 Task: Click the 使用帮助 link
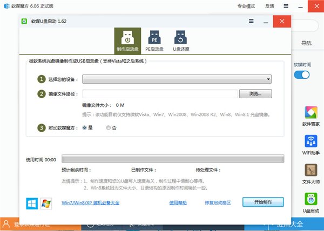(178, 203)
